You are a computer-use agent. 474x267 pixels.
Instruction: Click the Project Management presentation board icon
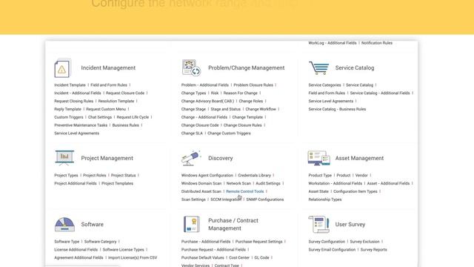click(x=64, y=158)
